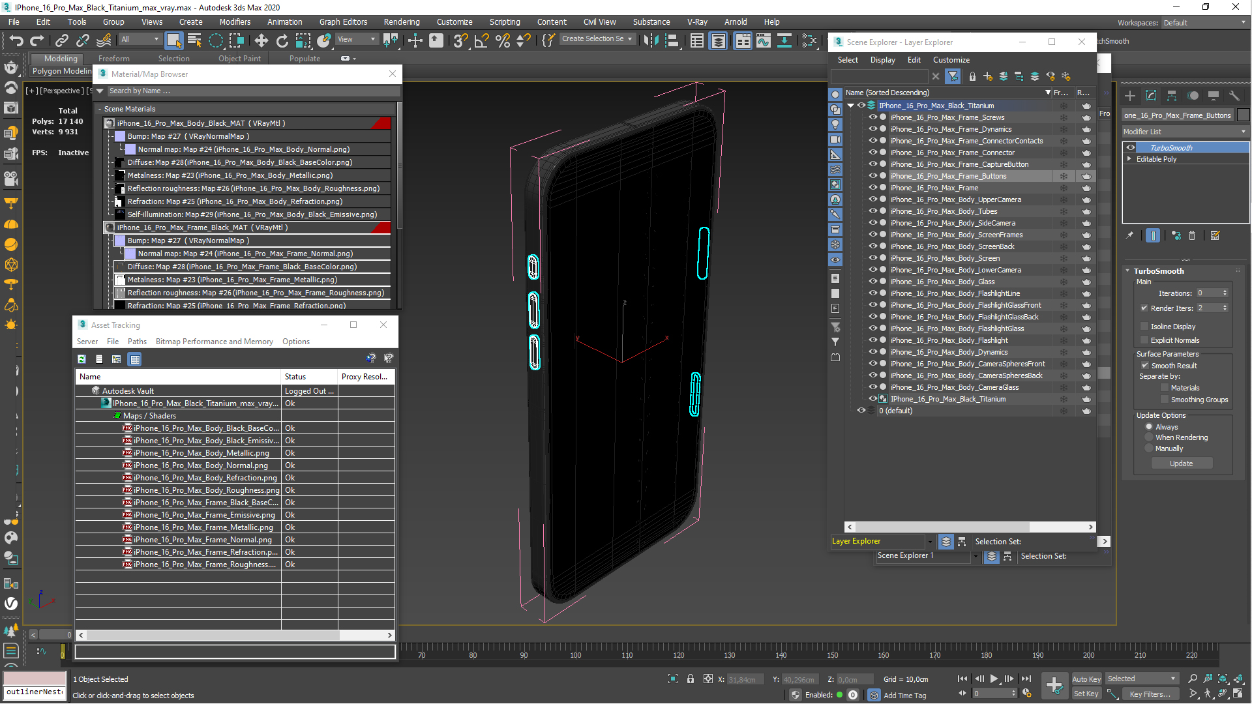Open Select by Name tool
Viewport: 1252px width, 704px height.
click(194, 40)
